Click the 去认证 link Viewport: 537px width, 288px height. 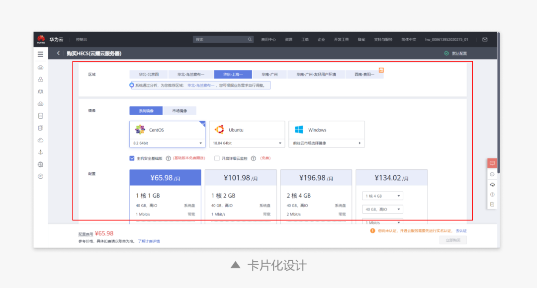tap(461, 231)
